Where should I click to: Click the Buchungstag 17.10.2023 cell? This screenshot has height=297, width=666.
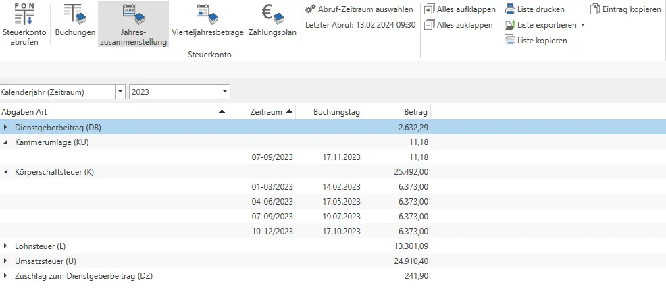(340, 232)
